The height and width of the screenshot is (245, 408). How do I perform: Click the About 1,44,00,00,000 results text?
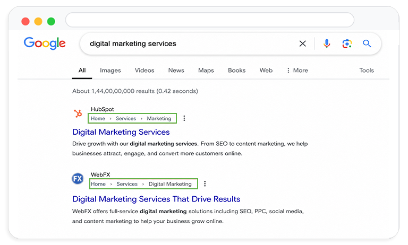coord(135,91)
